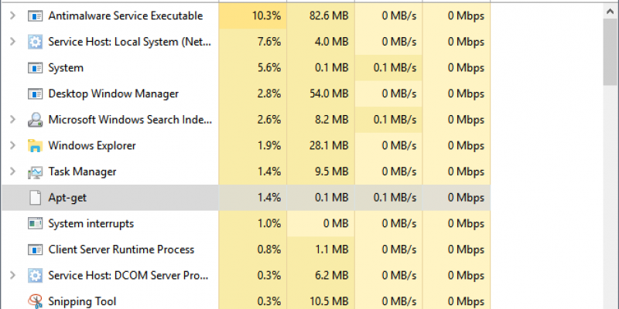Click the Apt-get blank file icon
Image resolution: width=619 pixels, height=309 pixels.
(x=35, y=198)
